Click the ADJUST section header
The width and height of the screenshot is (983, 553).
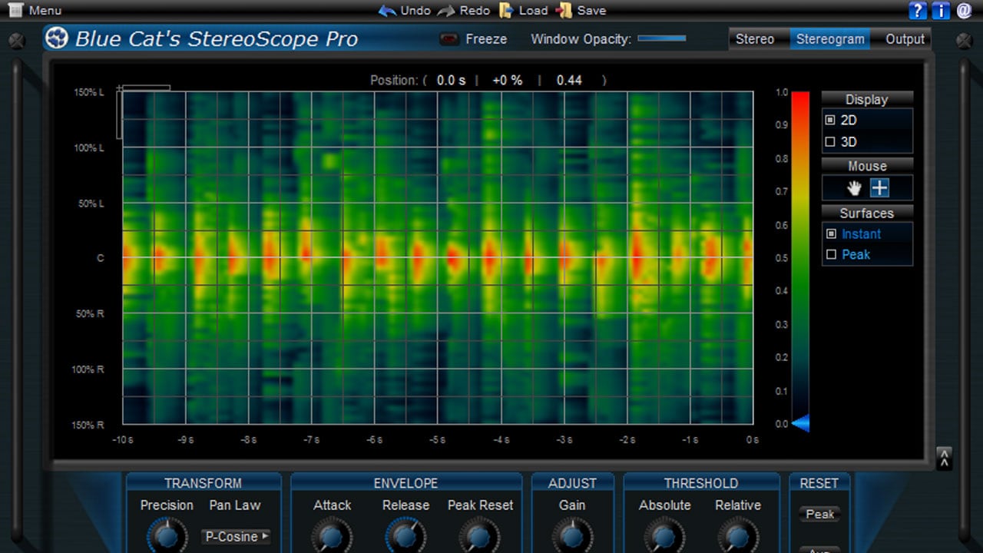tap(572, 483)
